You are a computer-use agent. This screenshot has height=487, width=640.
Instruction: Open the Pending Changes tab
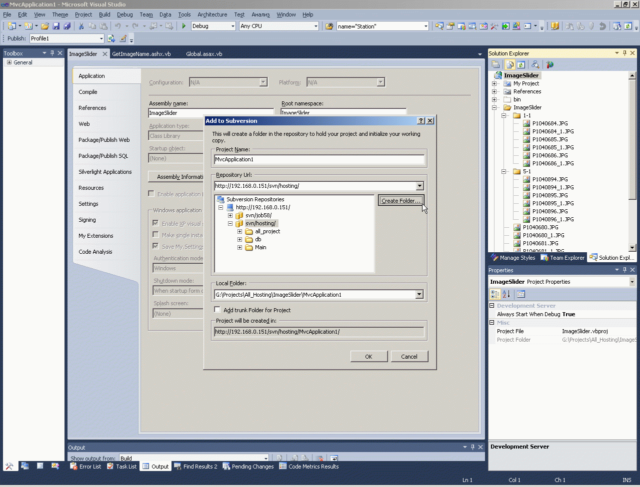pos(248,467)
